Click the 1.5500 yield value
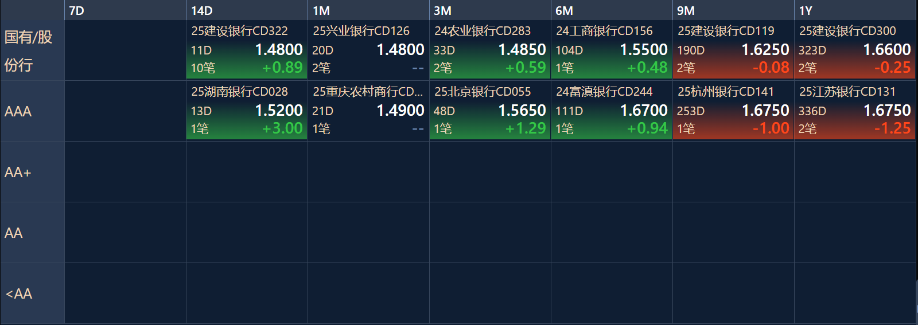This screenshot has width=918, height=325. 644,50
